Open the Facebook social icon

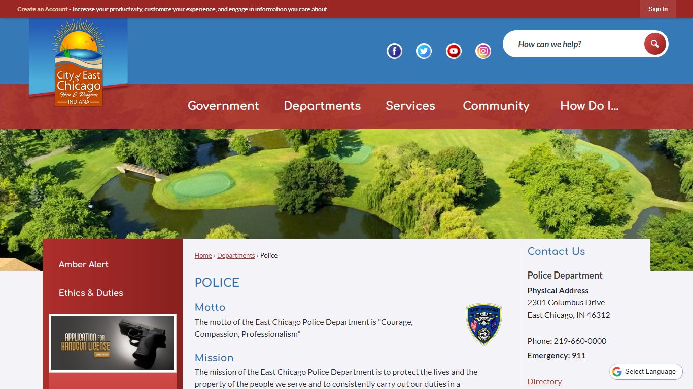(x=394, y=51)
